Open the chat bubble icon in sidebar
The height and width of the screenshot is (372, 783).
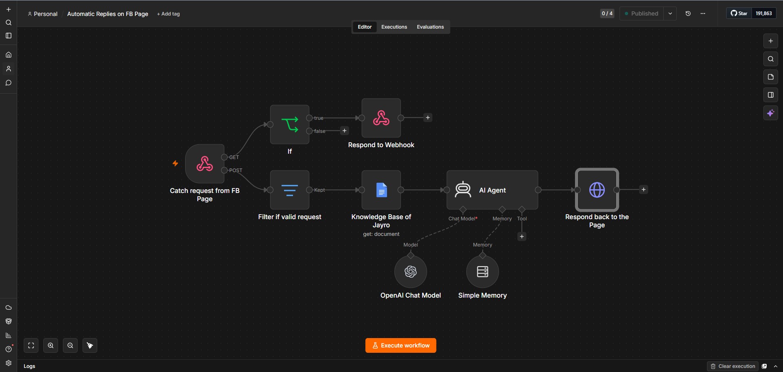(x=9, y=83)
